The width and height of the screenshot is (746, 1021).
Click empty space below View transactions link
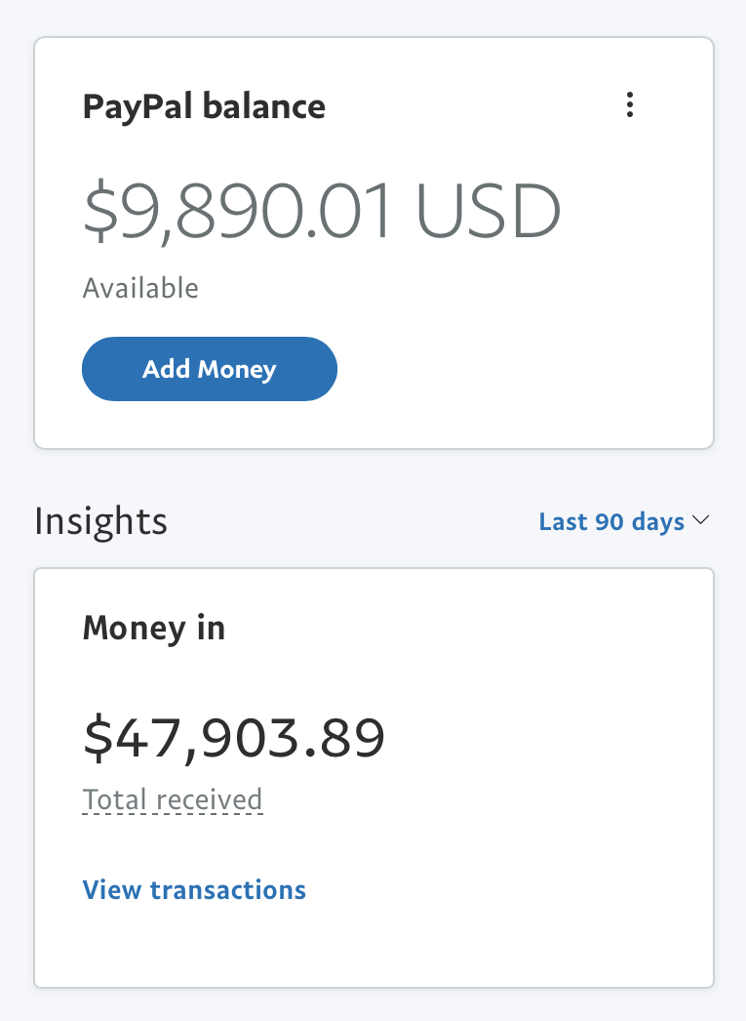tap(374, 946)
